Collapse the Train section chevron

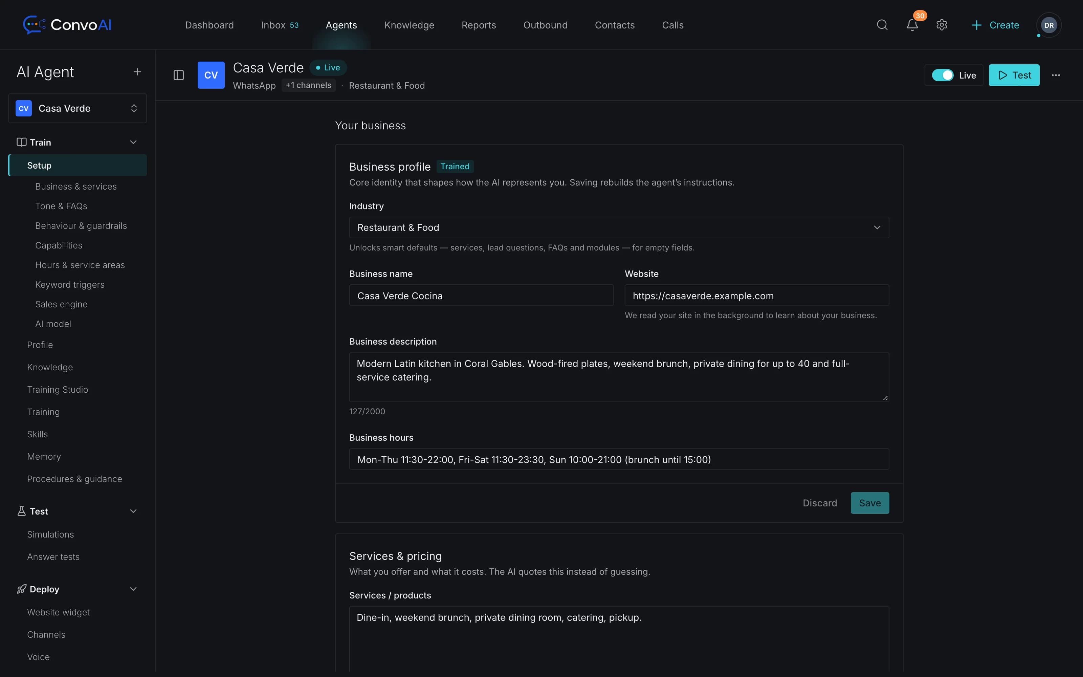pyautogui.click(x=133, y=142)
